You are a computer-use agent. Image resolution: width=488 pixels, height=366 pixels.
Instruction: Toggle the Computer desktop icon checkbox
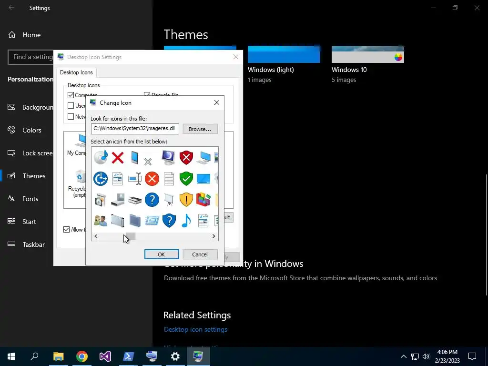[71, 95]
